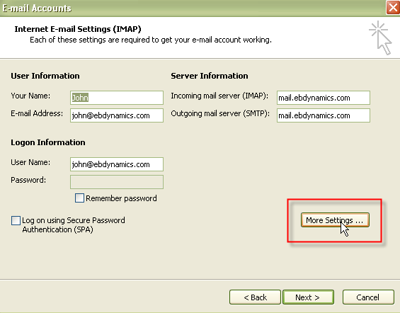Click the Internet E-mail Settings (IMAP) title
The image size is (400, 313).
[x=78, y=29]
